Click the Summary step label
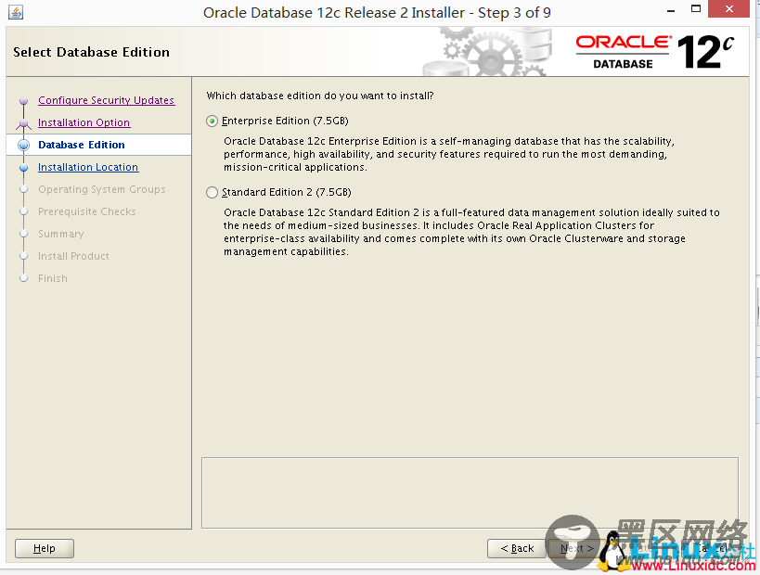 (x=61, y=234)
